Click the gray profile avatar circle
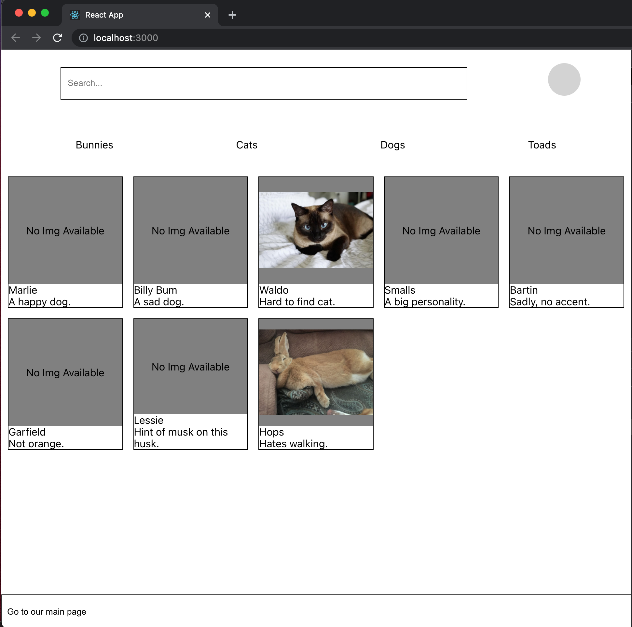This screenshot has height=627, width=632. [x=564, y=79]
